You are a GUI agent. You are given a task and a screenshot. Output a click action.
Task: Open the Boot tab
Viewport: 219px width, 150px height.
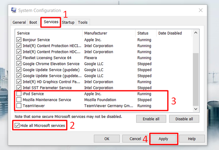coord(33,22)
